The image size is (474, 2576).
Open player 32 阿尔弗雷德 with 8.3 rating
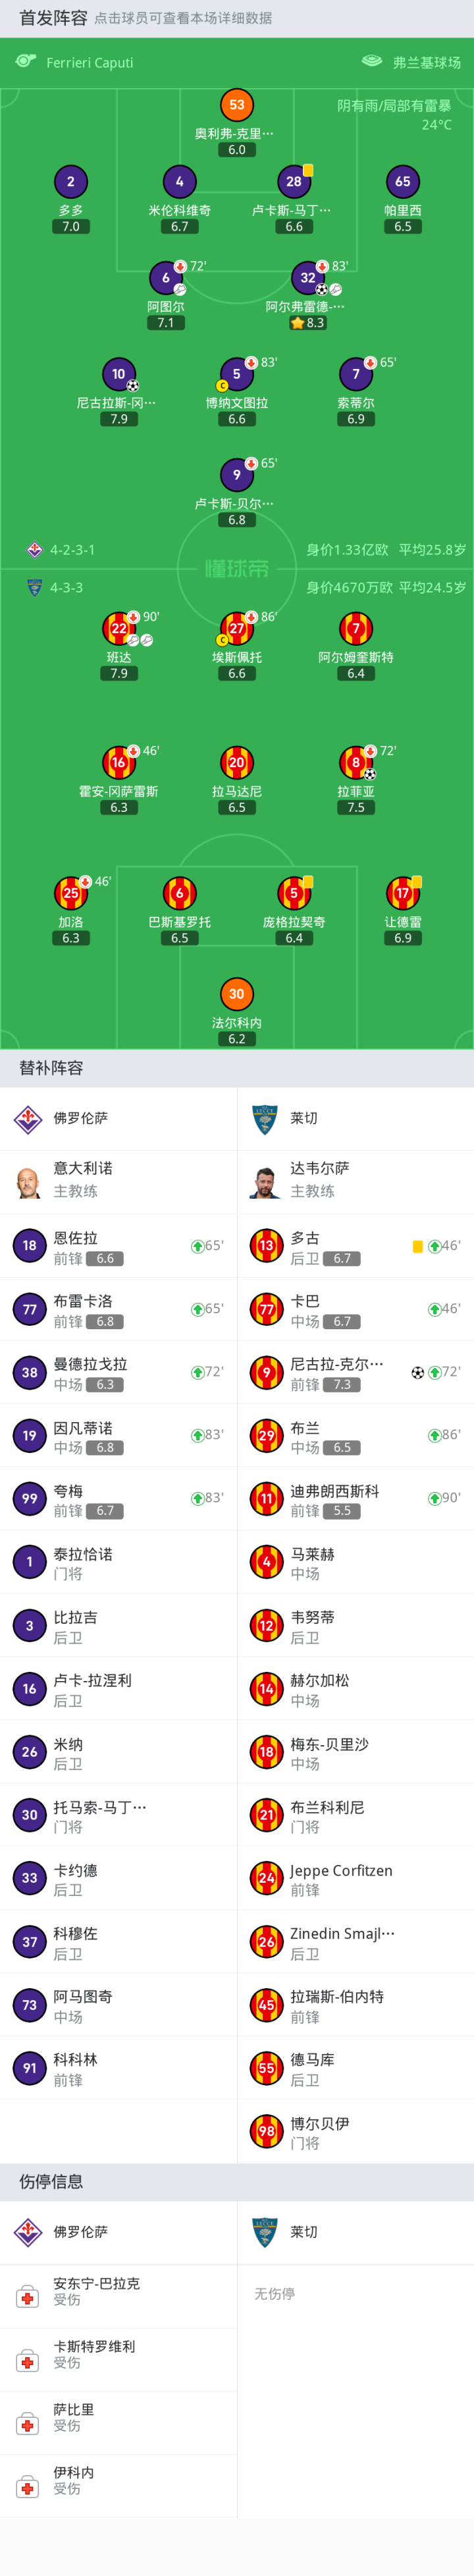[x=307, y=278]
